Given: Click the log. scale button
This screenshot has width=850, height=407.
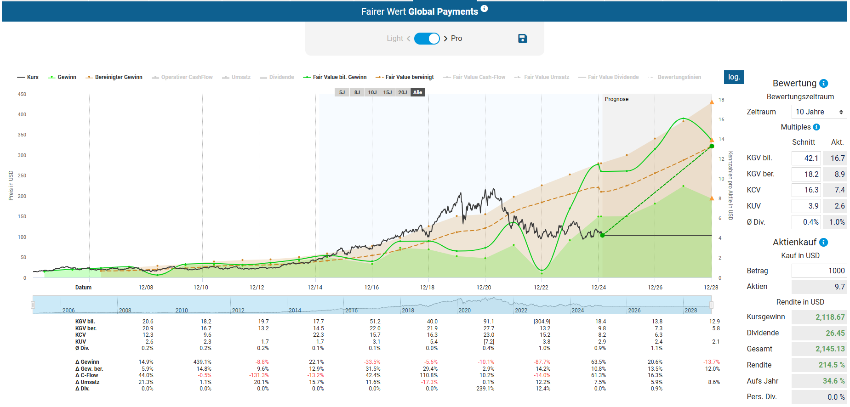Looking at the screenshot, I should 734,77.
